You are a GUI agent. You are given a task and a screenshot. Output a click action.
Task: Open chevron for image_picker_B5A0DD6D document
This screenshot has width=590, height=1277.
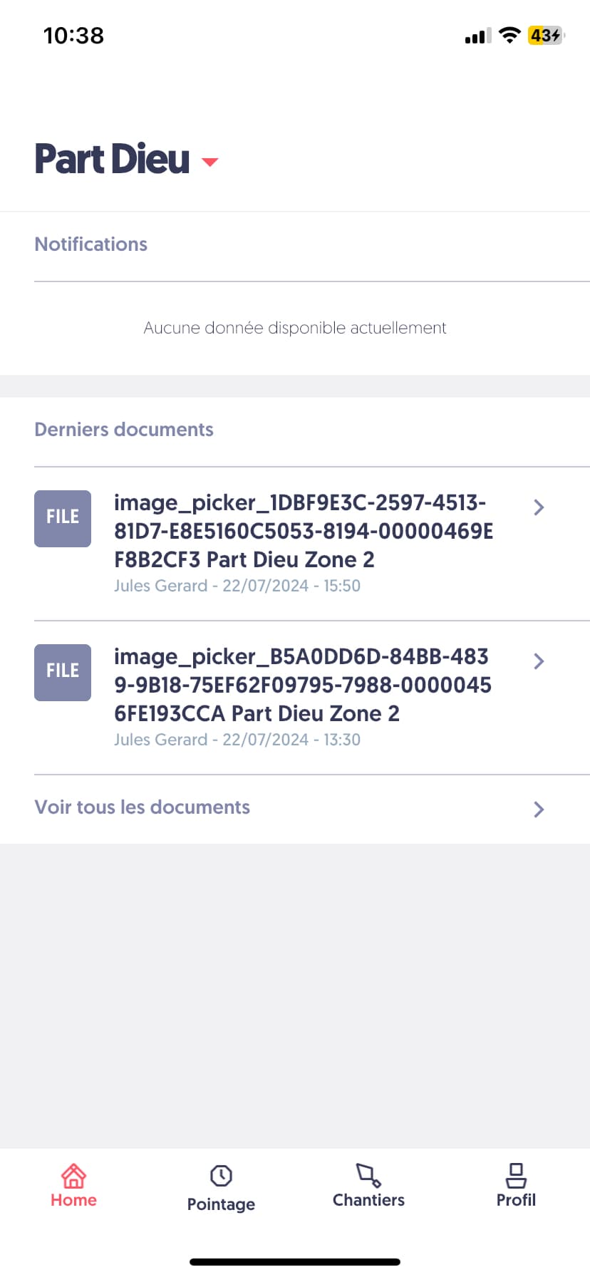pyautogui.click(x=539, y=661)
